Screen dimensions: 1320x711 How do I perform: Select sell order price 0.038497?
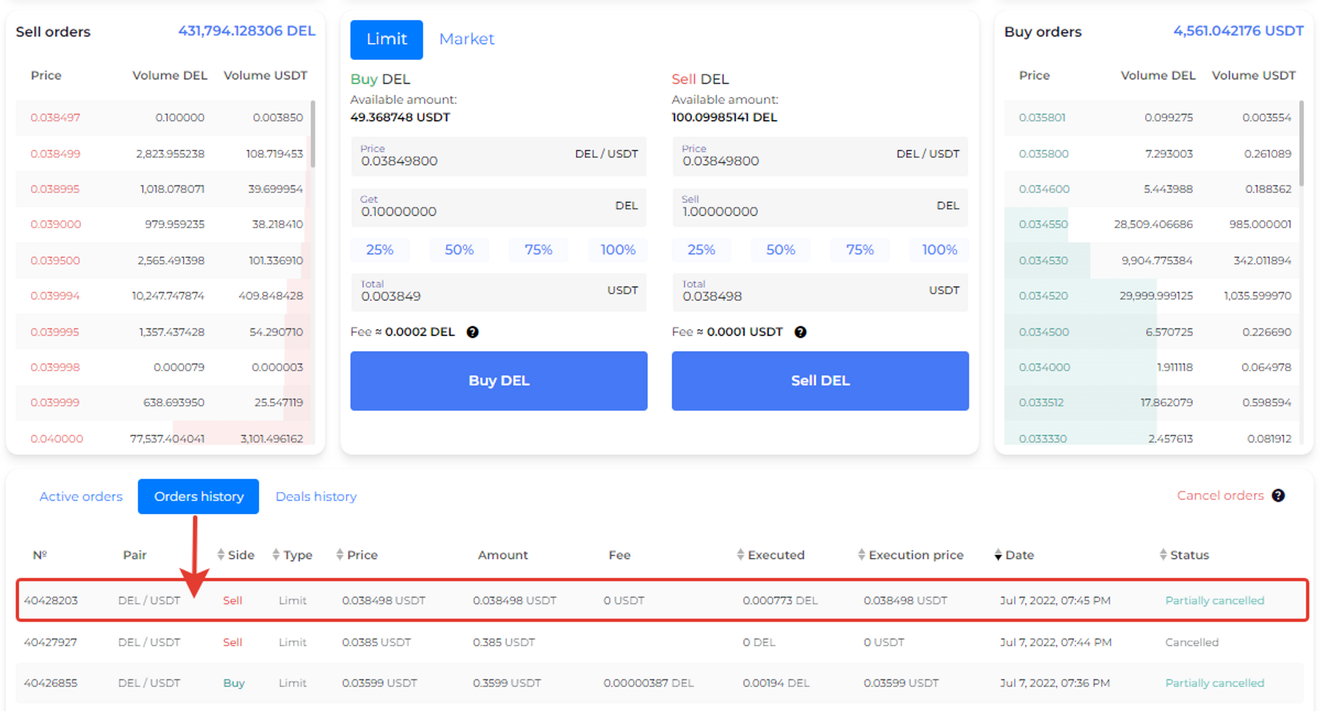coord(55,117)
